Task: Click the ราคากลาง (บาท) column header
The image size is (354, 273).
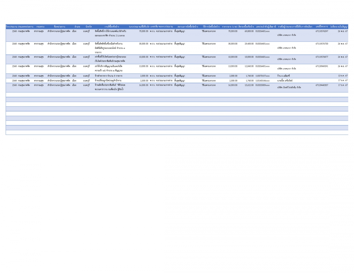Action: pyautogui.click(x=230, y=27)
